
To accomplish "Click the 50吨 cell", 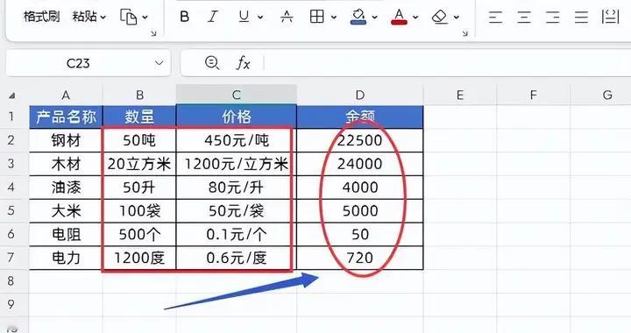I will pyautogui.click(x=139, y=140).
